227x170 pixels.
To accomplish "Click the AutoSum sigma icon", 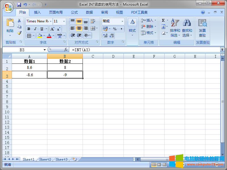I will 163,20.
